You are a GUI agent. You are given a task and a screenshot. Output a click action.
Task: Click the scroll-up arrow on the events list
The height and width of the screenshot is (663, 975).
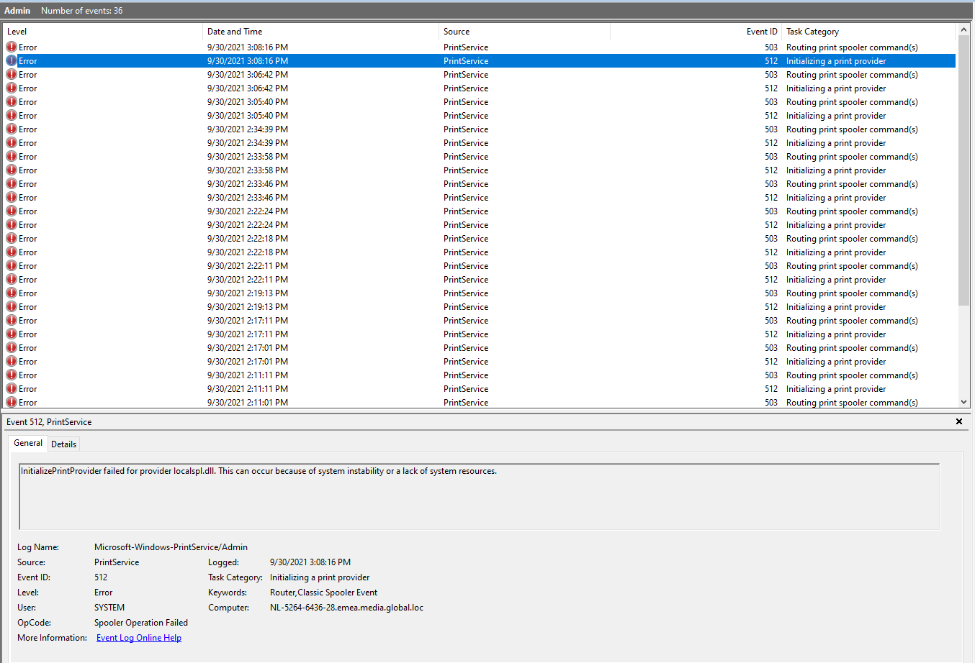(x=964, y=29)
